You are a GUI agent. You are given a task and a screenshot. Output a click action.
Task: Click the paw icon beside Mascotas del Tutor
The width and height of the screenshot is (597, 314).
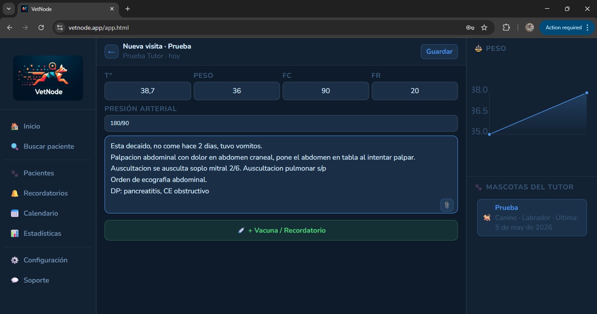pos(478,187)
